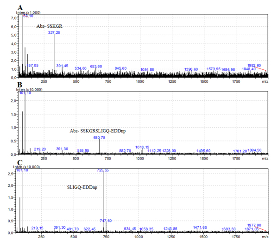278x239 pixels.
Task: Click the 101,10 peak label in panel B
Action: [25, 93]
